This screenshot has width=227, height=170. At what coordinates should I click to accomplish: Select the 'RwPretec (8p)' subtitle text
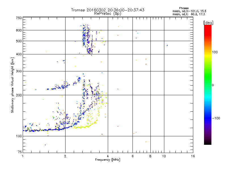coord(108,14)
